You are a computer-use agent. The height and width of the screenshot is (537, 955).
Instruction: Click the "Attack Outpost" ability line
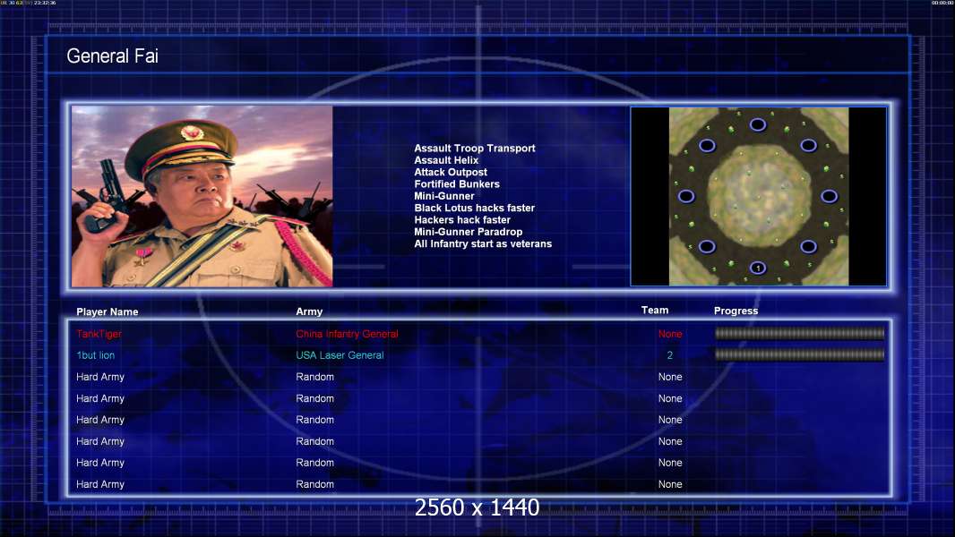(x=450, y=172)
